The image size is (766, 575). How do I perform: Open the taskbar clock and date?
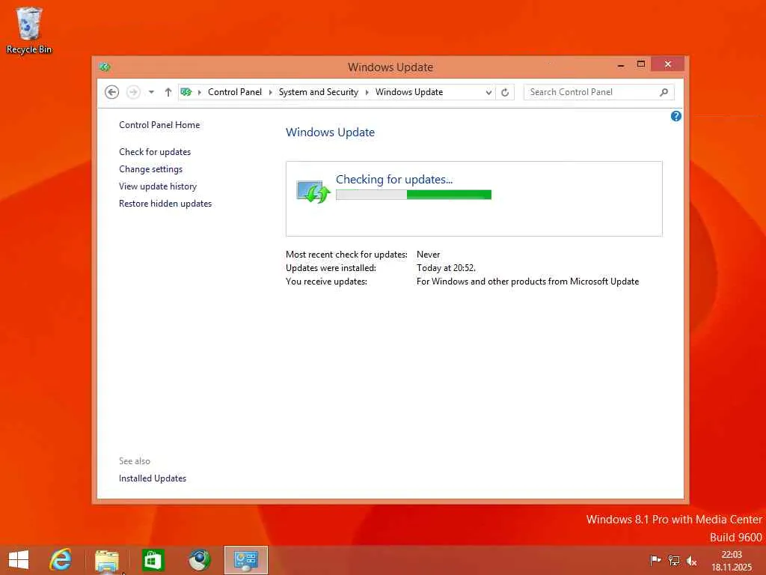(x=732, y=560)
